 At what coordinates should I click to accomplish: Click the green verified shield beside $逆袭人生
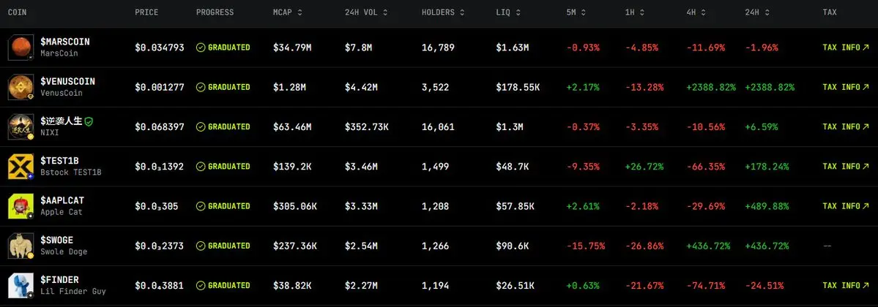click(89, 121)
